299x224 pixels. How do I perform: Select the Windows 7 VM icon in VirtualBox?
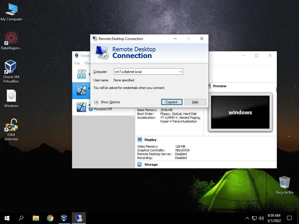(81, 107)
